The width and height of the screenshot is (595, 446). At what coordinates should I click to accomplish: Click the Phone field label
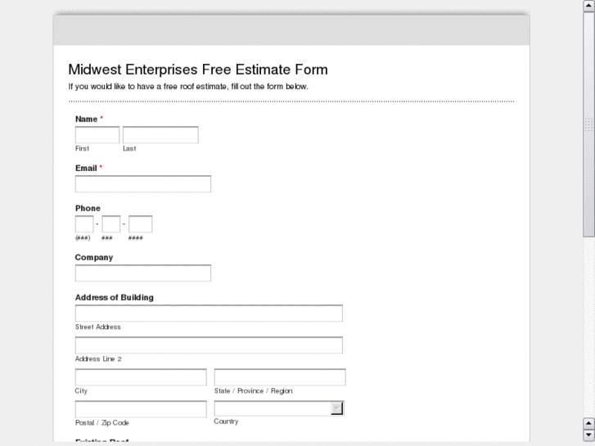tap(88, 208)
